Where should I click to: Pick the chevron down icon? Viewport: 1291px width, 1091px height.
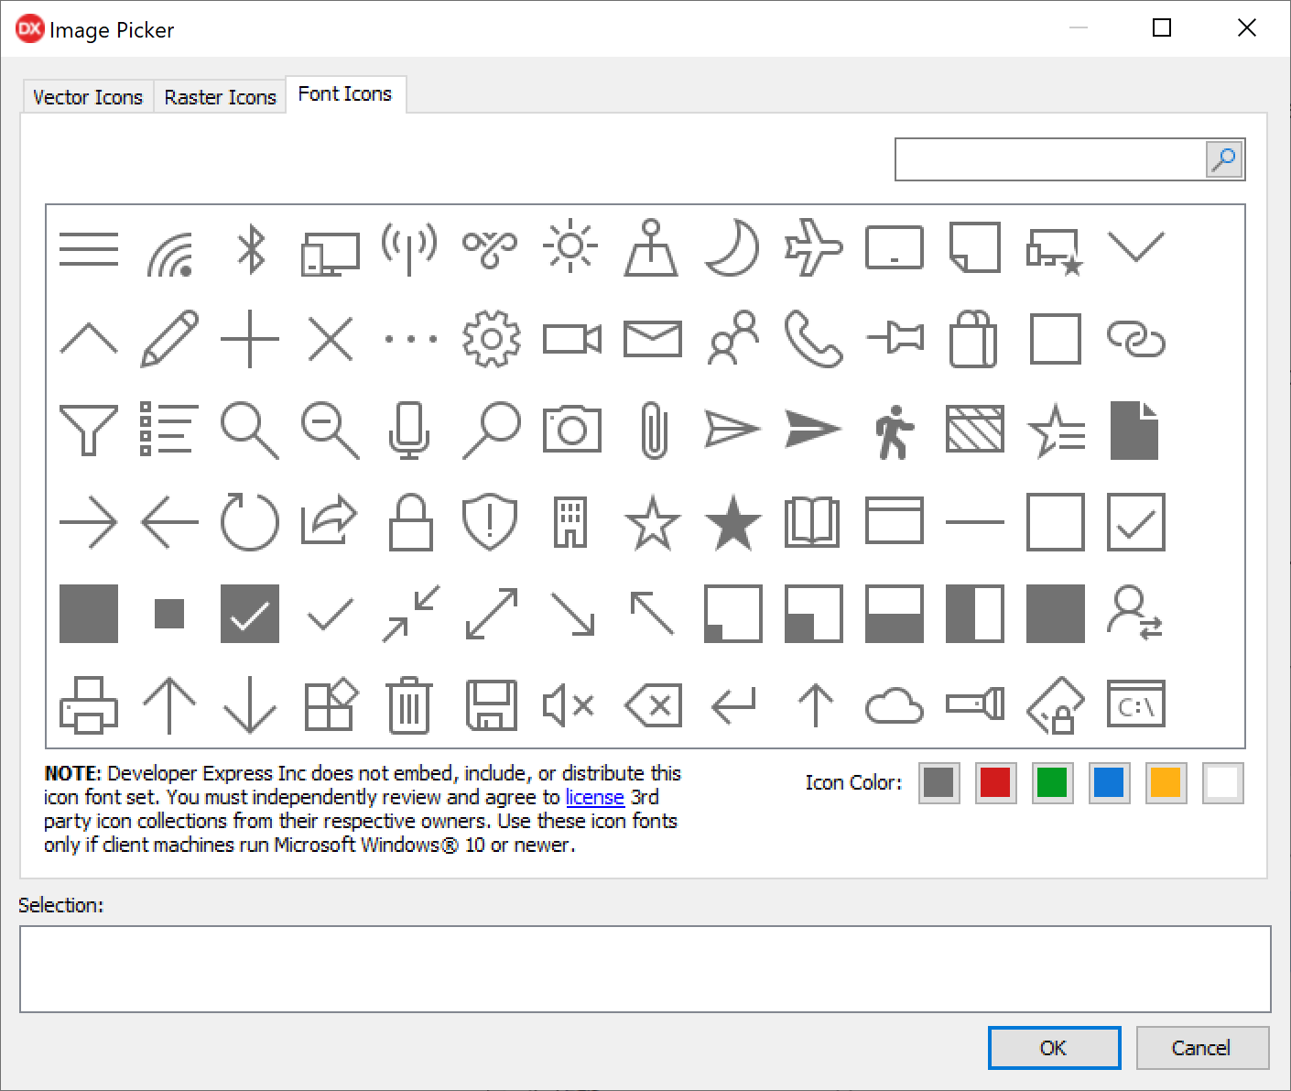point(1135,247)
